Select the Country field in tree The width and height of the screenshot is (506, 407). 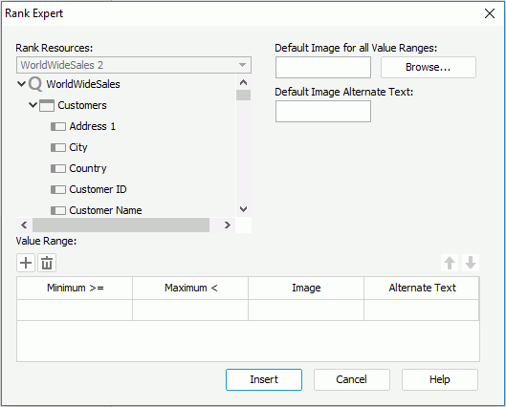click(88, 168)
